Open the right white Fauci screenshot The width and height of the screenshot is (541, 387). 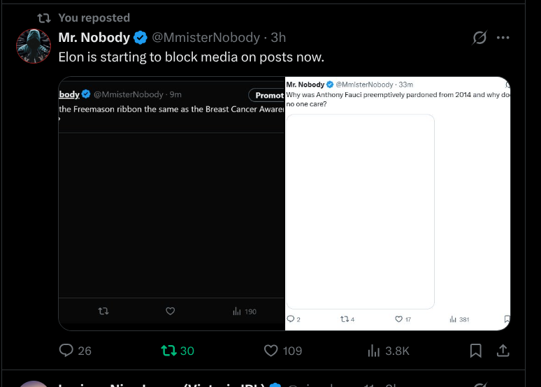point(398,210)
